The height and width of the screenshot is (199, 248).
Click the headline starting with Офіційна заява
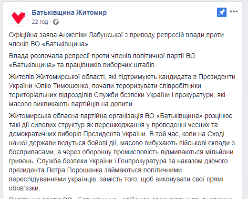point(116,40)
